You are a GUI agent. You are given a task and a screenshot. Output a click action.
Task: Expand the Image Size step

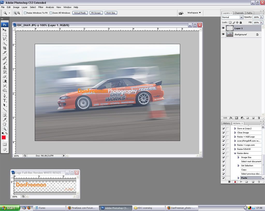coord(238,157)
